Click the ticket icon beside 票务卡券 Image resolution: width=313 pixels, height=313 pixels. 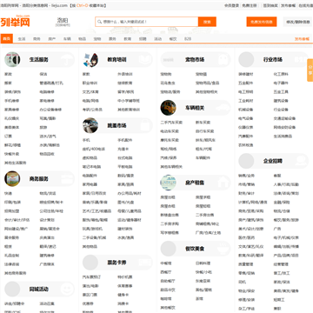tap(144, 263)
